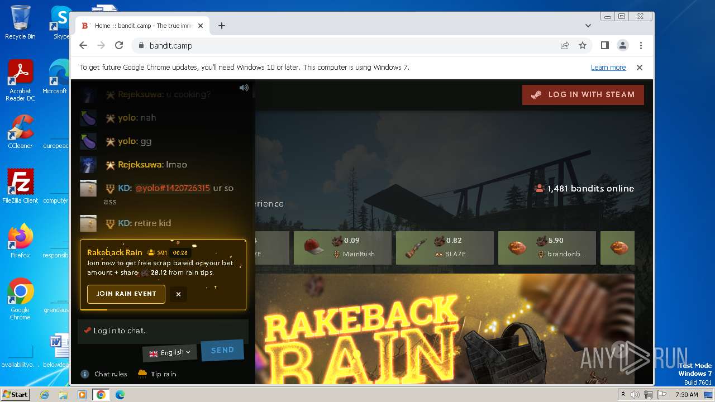The image size is (715, 402).
Task: Click the Rakeback Rain banner
Action: click(x=445, y=329)
